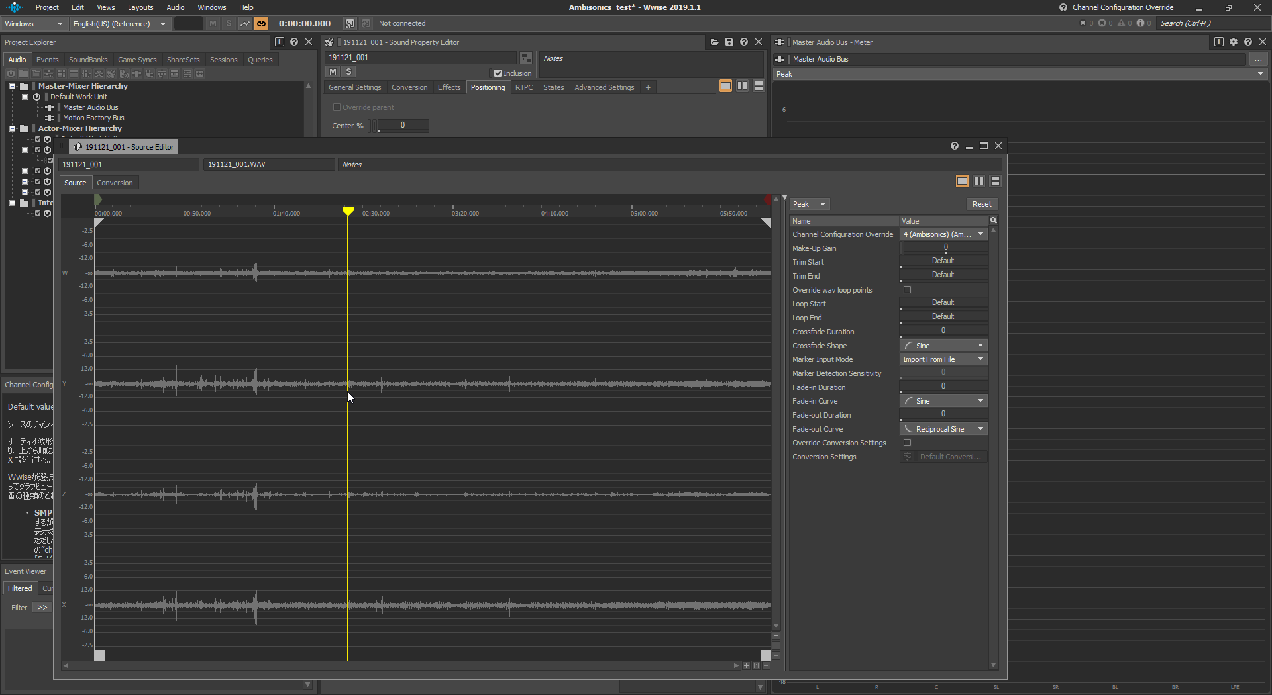The image size is (1272, 695).
Task: Click the Master Audio Bus browse button
Action: pyautogui.click(x=1257, y=60)
